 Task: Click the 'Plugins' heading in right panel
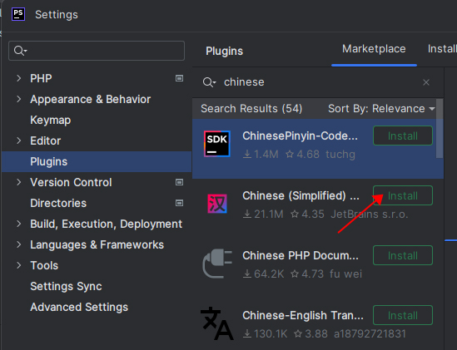224,51
